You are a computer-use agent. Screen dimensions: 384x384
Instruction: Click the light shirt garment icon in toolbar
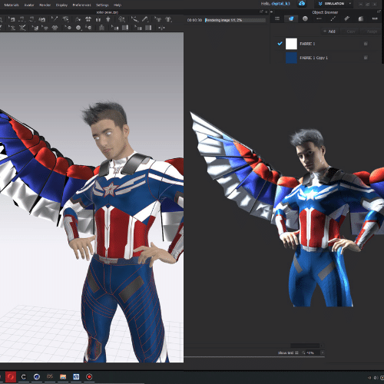[88, 19]
